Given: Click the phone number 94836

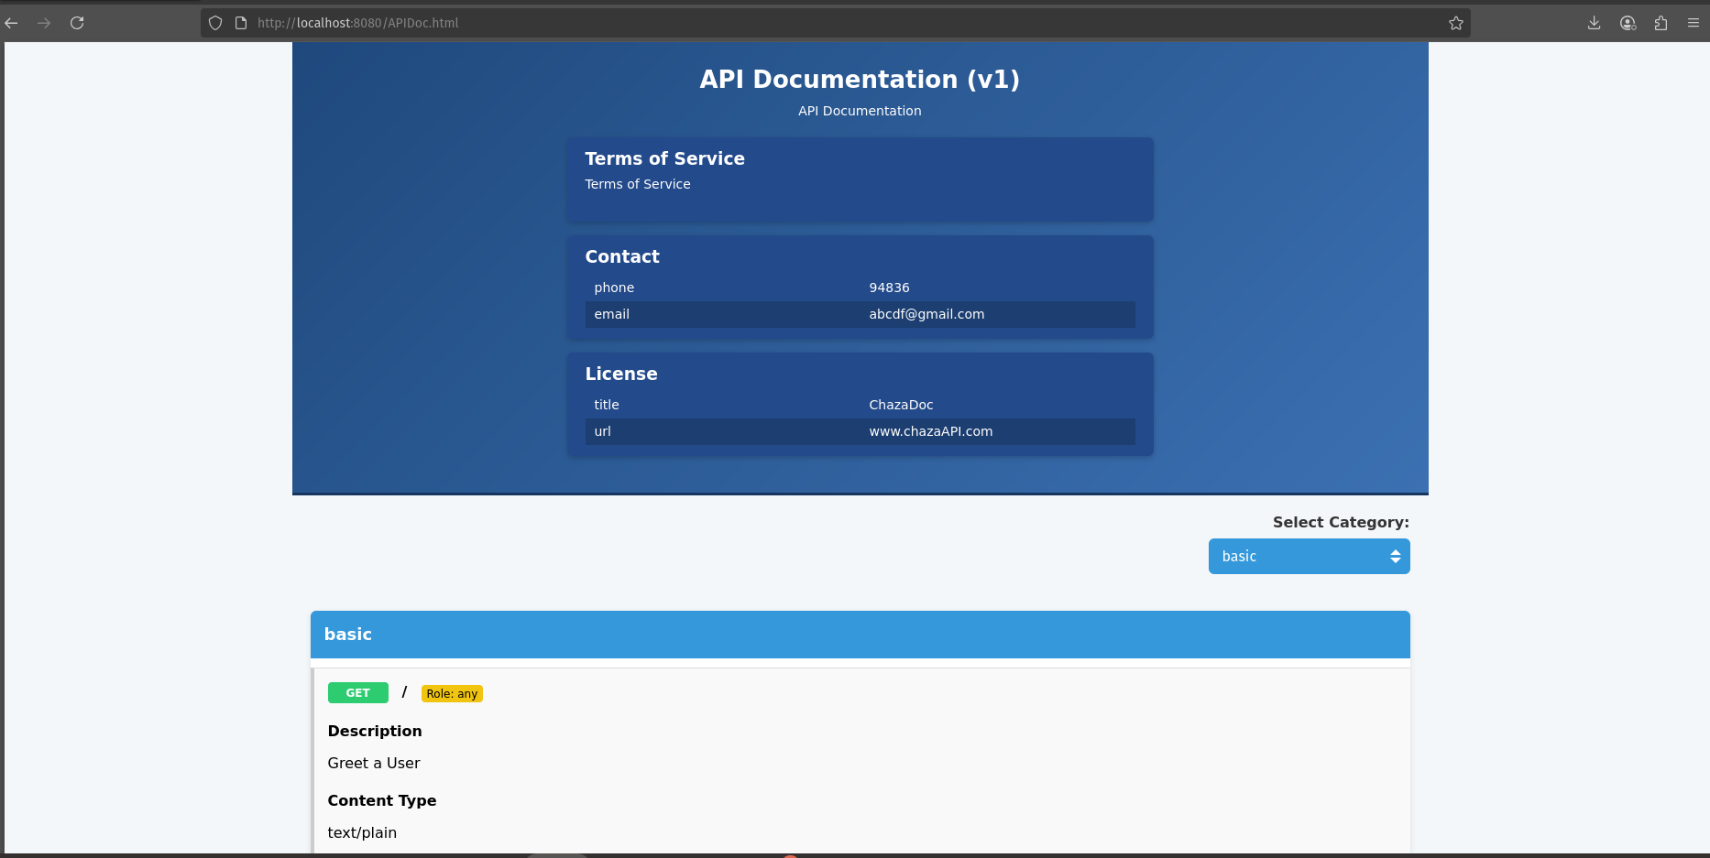Looking at the screenshot, I should pos(889,288).
